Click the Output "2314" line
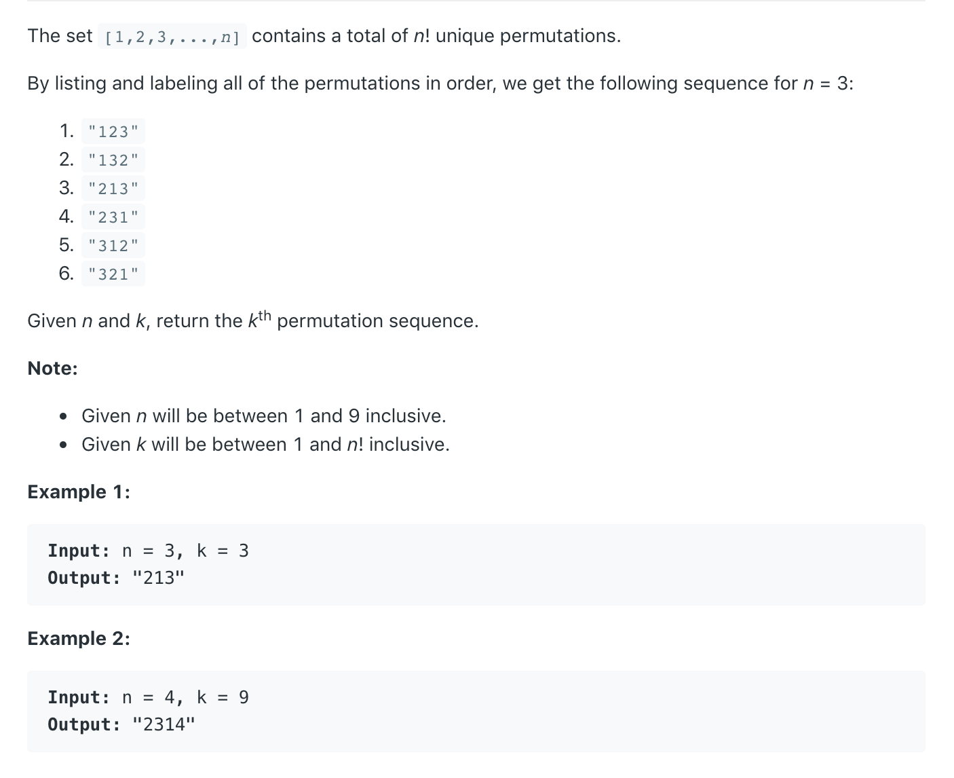 (x=121, y=724)
